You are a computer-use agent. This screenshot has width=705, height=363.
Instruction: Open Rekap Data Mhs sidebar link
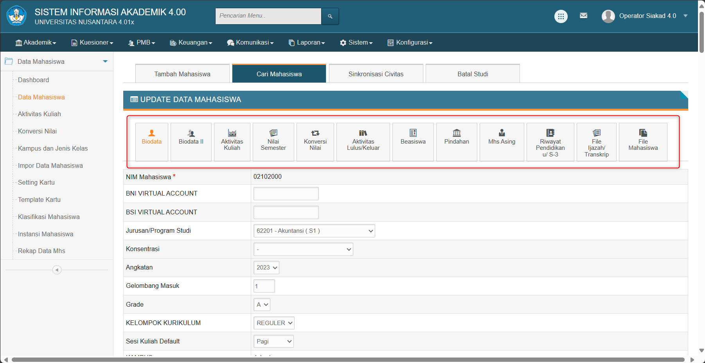41,251
